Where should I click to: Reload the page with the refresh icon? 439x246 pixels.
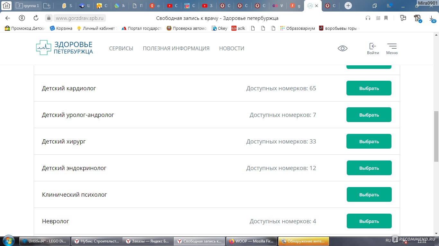(36, 18)
